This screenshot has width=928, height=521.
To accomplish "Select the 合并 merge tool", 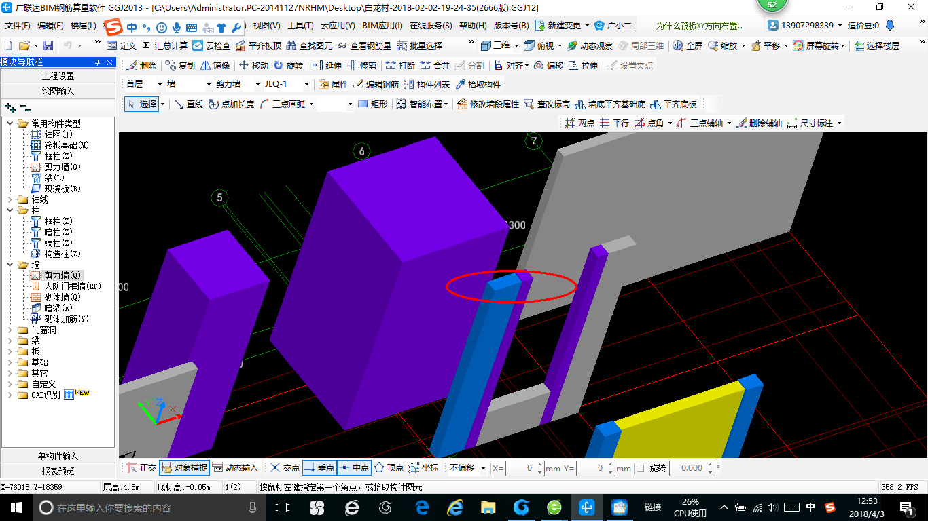I will pyautogui.click(x=435, y=66).
